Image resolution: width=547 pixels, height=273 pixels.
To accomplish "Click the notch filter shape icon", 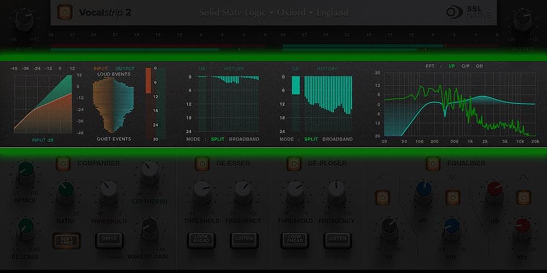I will click(454, 178).
